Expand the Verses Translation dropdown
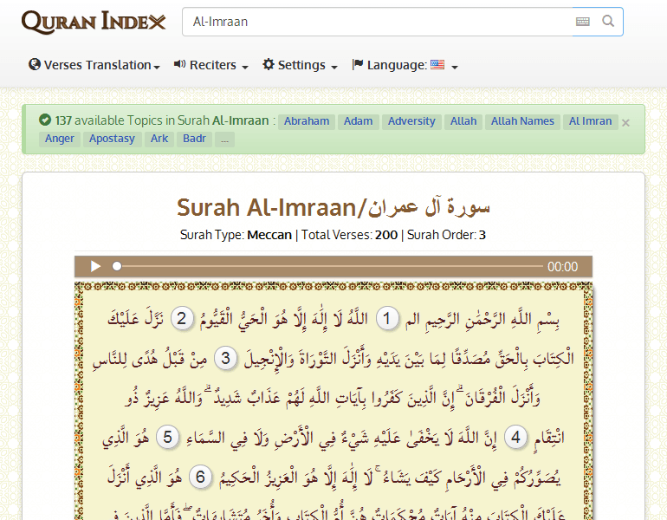Screen dimensions: 667x520 point(94,65)
